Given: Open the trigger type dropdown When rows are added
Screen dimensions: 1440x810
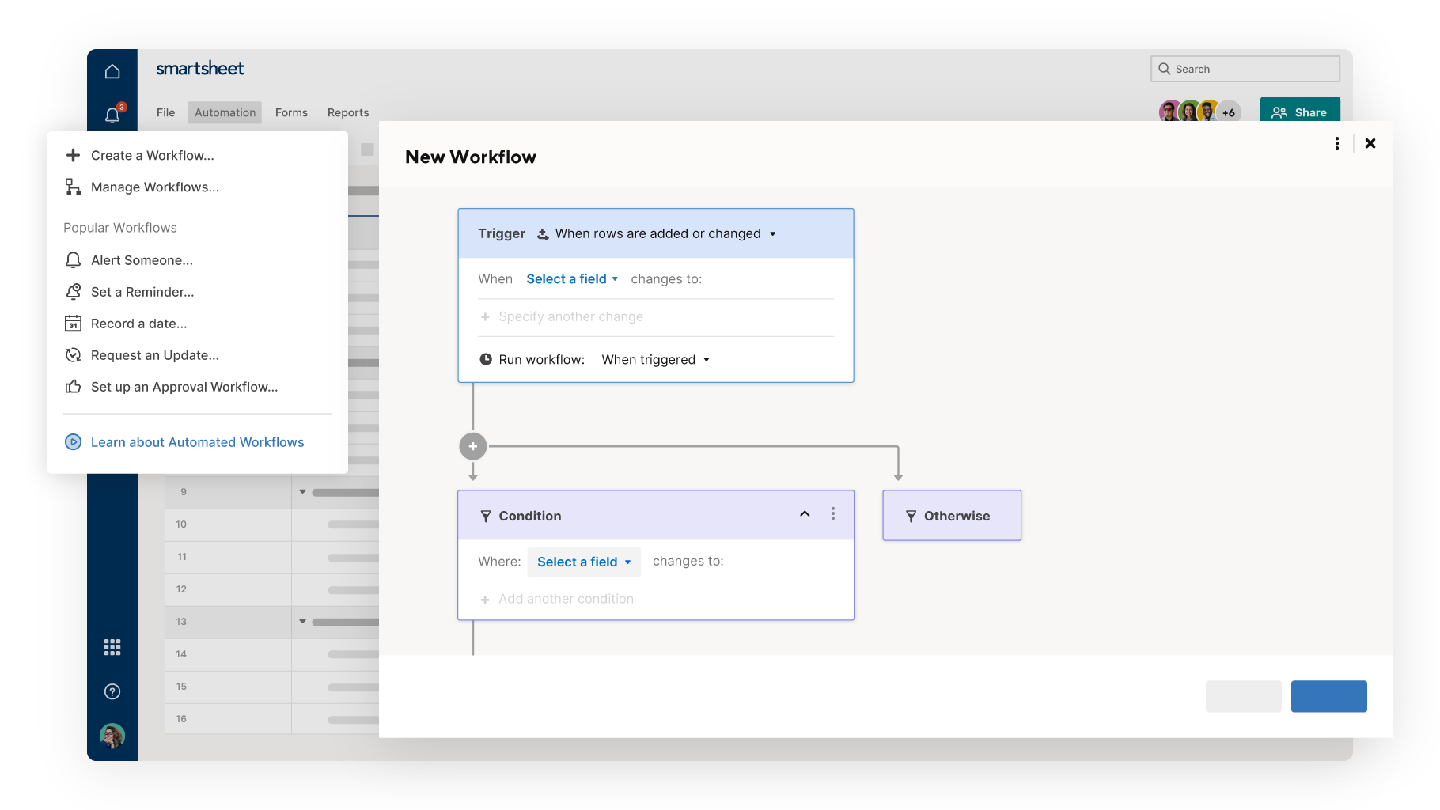Looking at the screenshot, I should click(658, 233).
